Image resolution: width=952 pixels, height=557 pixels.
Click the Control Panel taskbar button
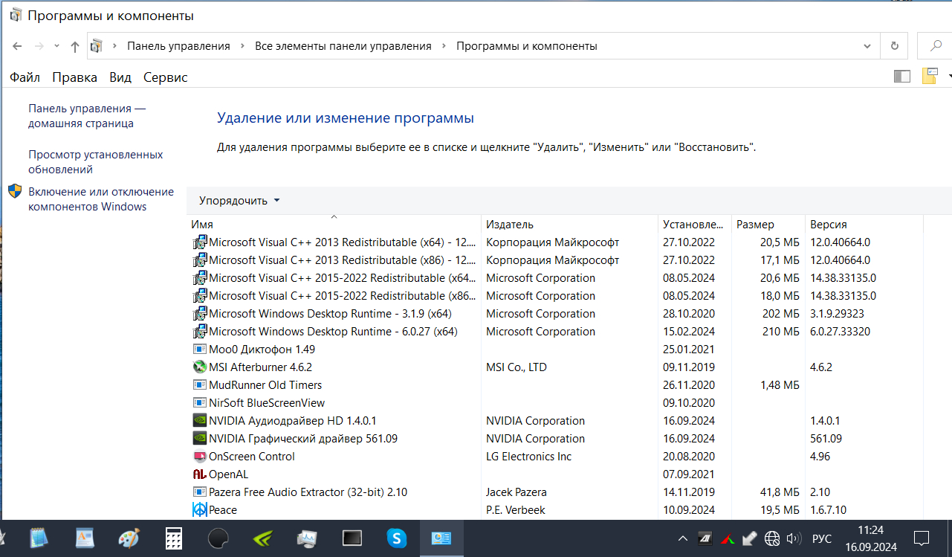(441, 538)
